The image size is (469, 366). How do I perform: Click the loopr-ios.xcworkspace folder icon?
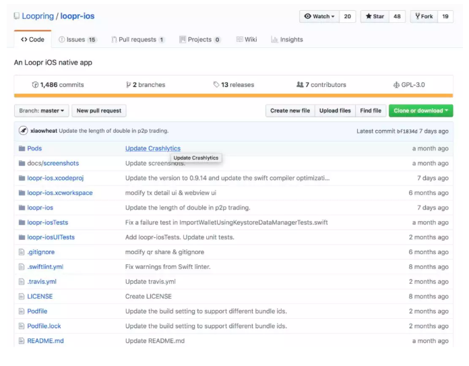coord(22,193)
